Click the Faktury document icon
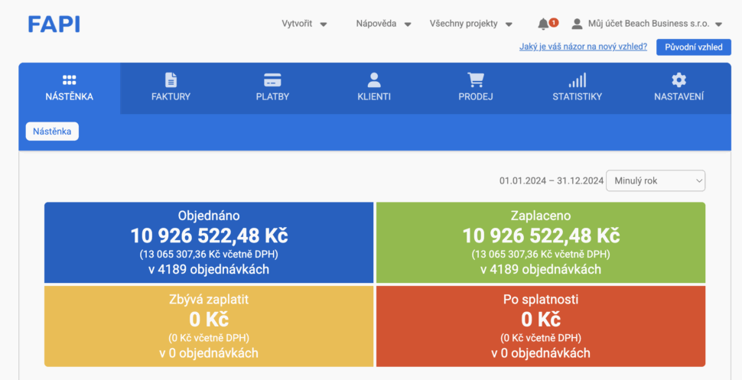The height and width of the screenshot is (380, 742). [171, 80]
